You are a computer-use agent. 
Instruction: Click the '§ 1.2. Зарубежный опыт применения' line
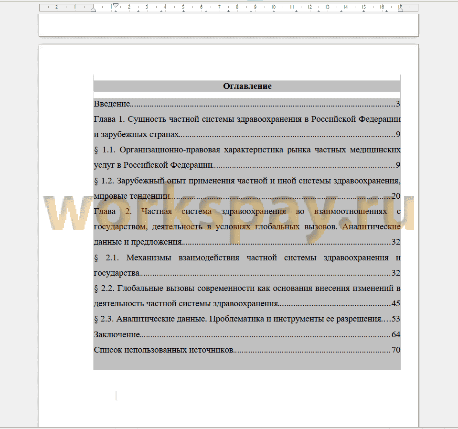click(x=247, y=181)
